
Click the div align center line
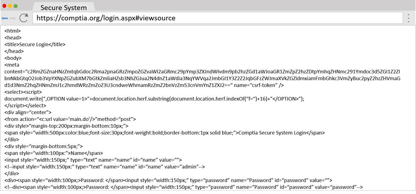[28, 112]
